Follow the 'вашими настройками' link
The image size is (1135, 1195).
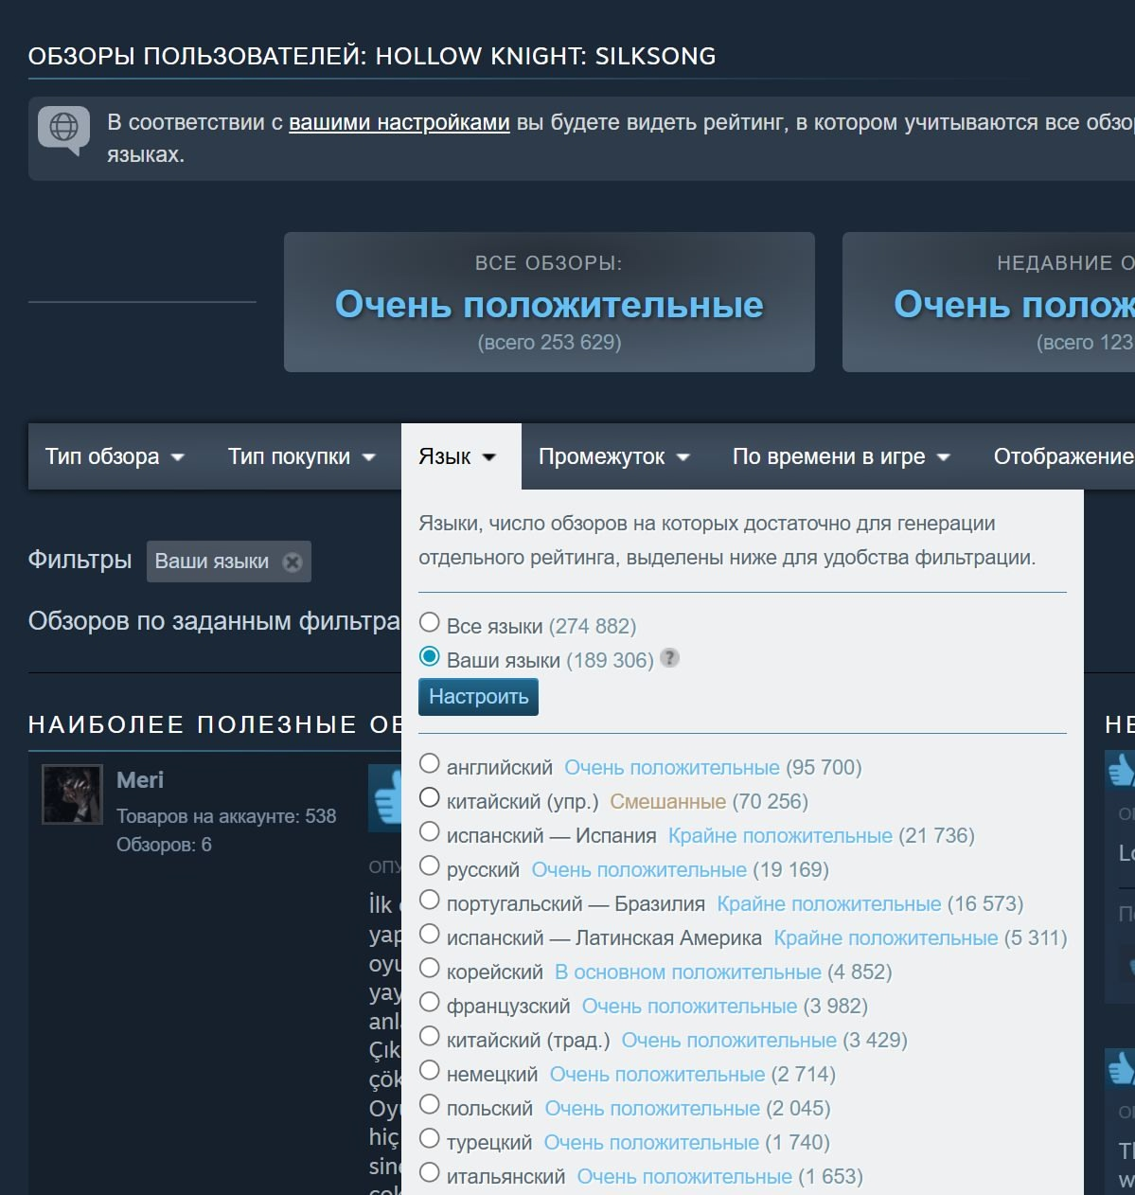point(399,122)
